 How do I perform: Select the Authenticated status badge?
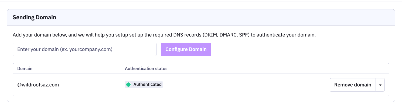coord(144,85)
